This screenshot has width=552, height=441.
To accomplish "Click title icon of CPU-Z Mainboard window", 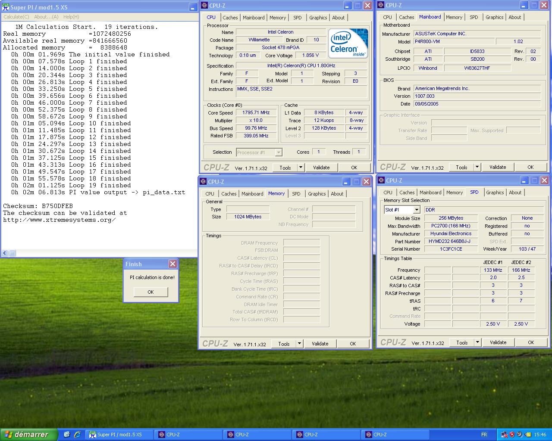I will [x=381, y=5].
